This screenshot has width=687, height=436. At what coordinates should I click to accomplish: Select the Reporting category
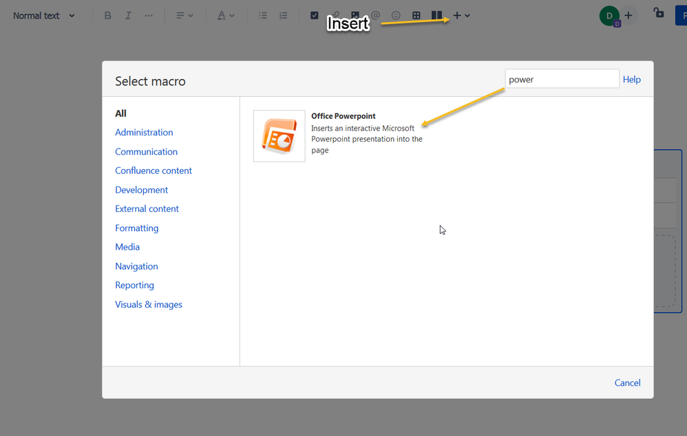(x=134, y=285)
